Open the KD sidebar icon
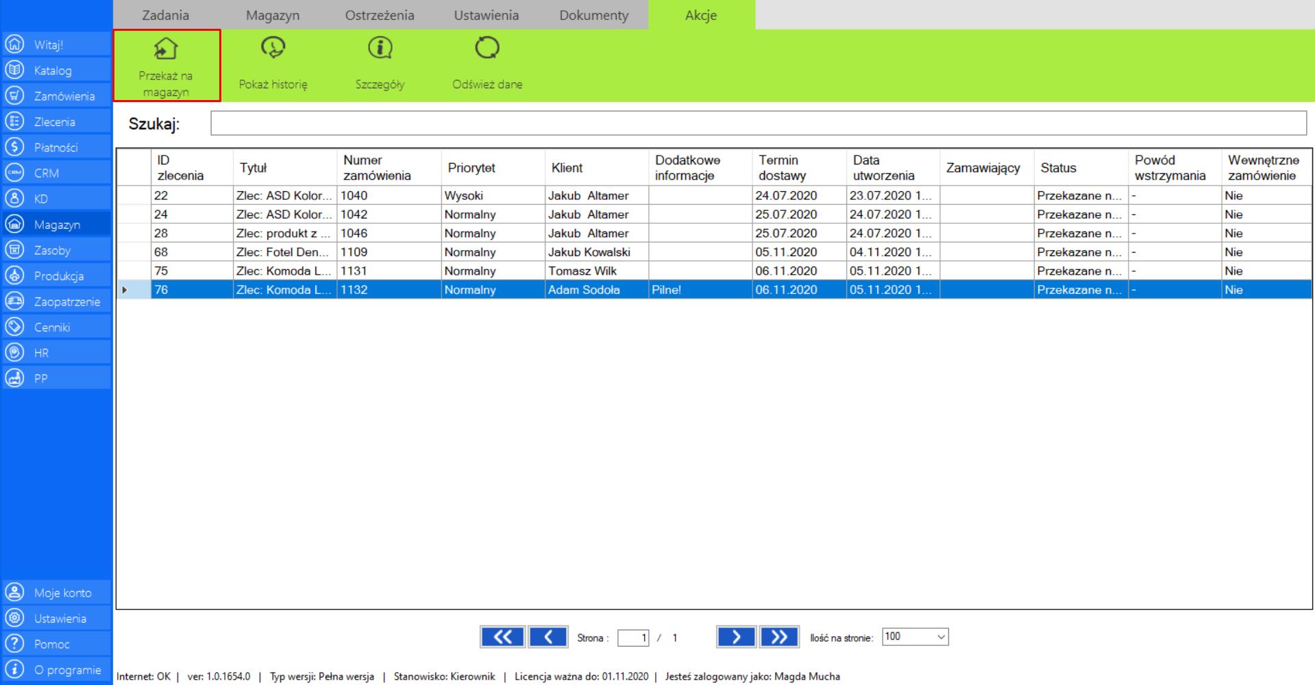The image size is (1315, 685). tap(14, 199)
